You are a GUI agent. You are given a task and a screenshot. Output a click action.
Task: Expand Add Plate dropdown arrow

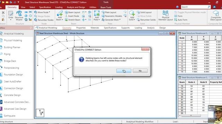click(99, 20)
